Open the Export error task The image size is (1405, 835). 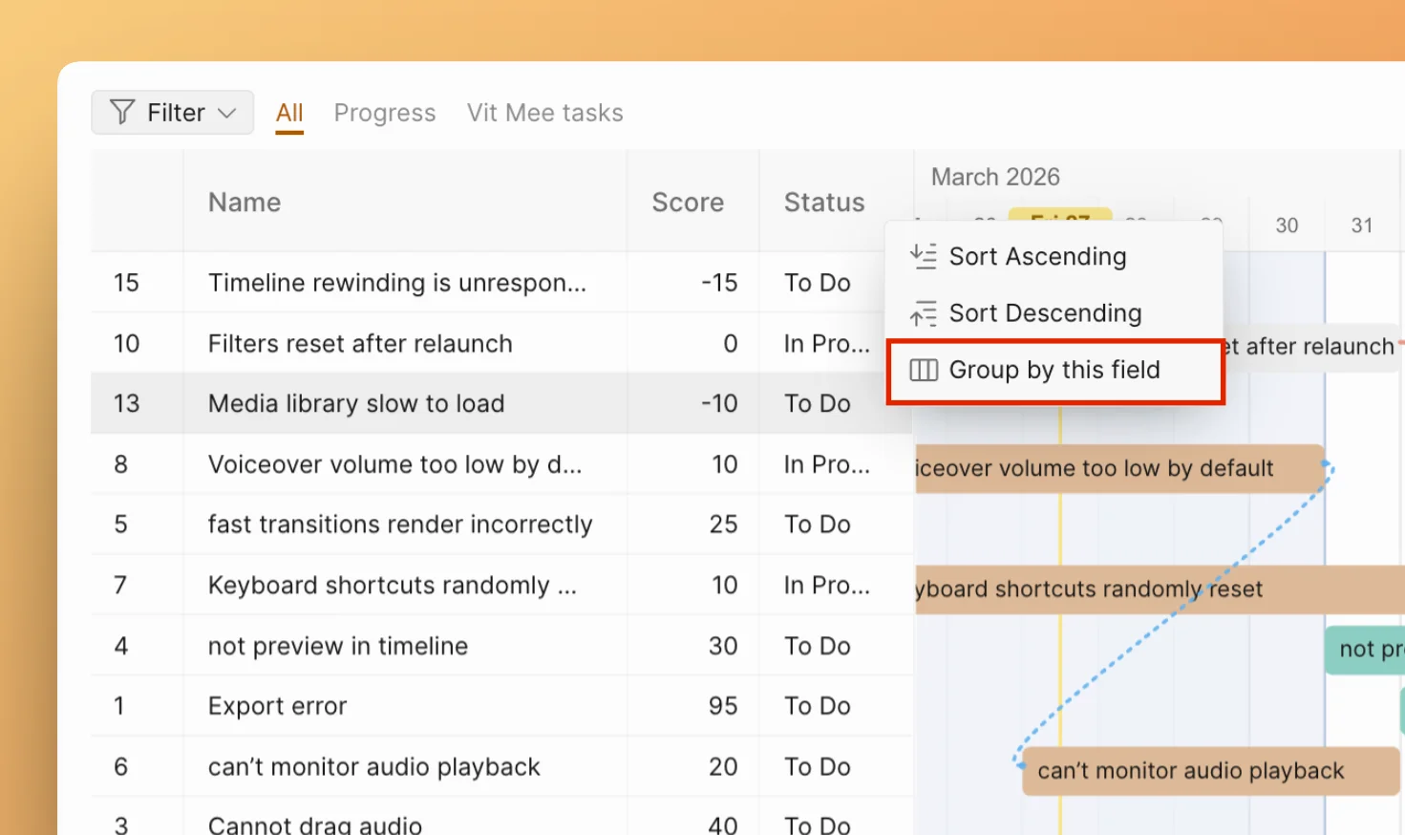277,705
